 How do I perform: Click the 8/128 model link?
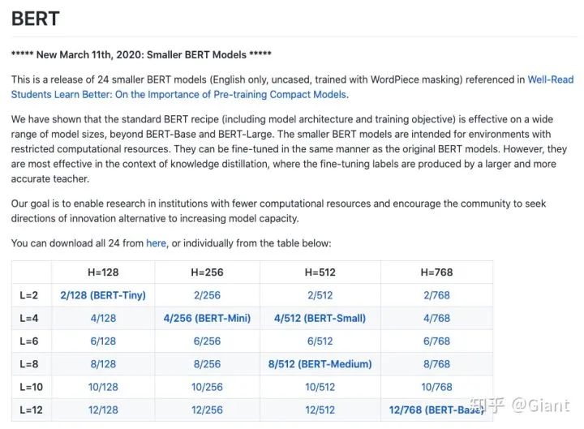click(103, 364)
